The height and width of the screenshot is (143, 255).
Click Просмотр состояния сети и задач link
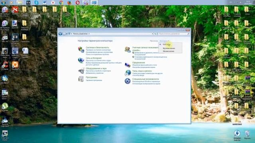point(98,60)
